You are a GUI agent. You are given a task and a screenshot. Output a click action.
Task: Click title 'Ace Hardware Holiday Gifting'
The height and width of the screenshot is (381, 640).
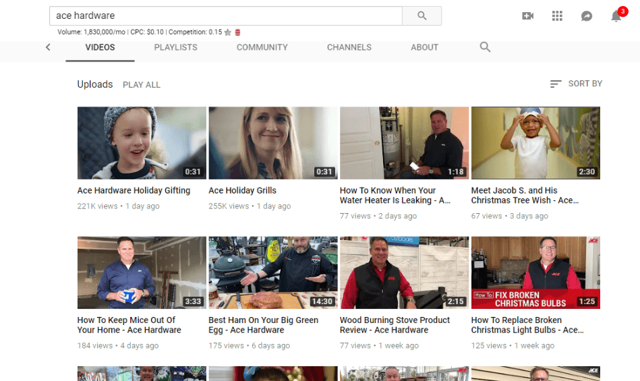click(134, 190)
